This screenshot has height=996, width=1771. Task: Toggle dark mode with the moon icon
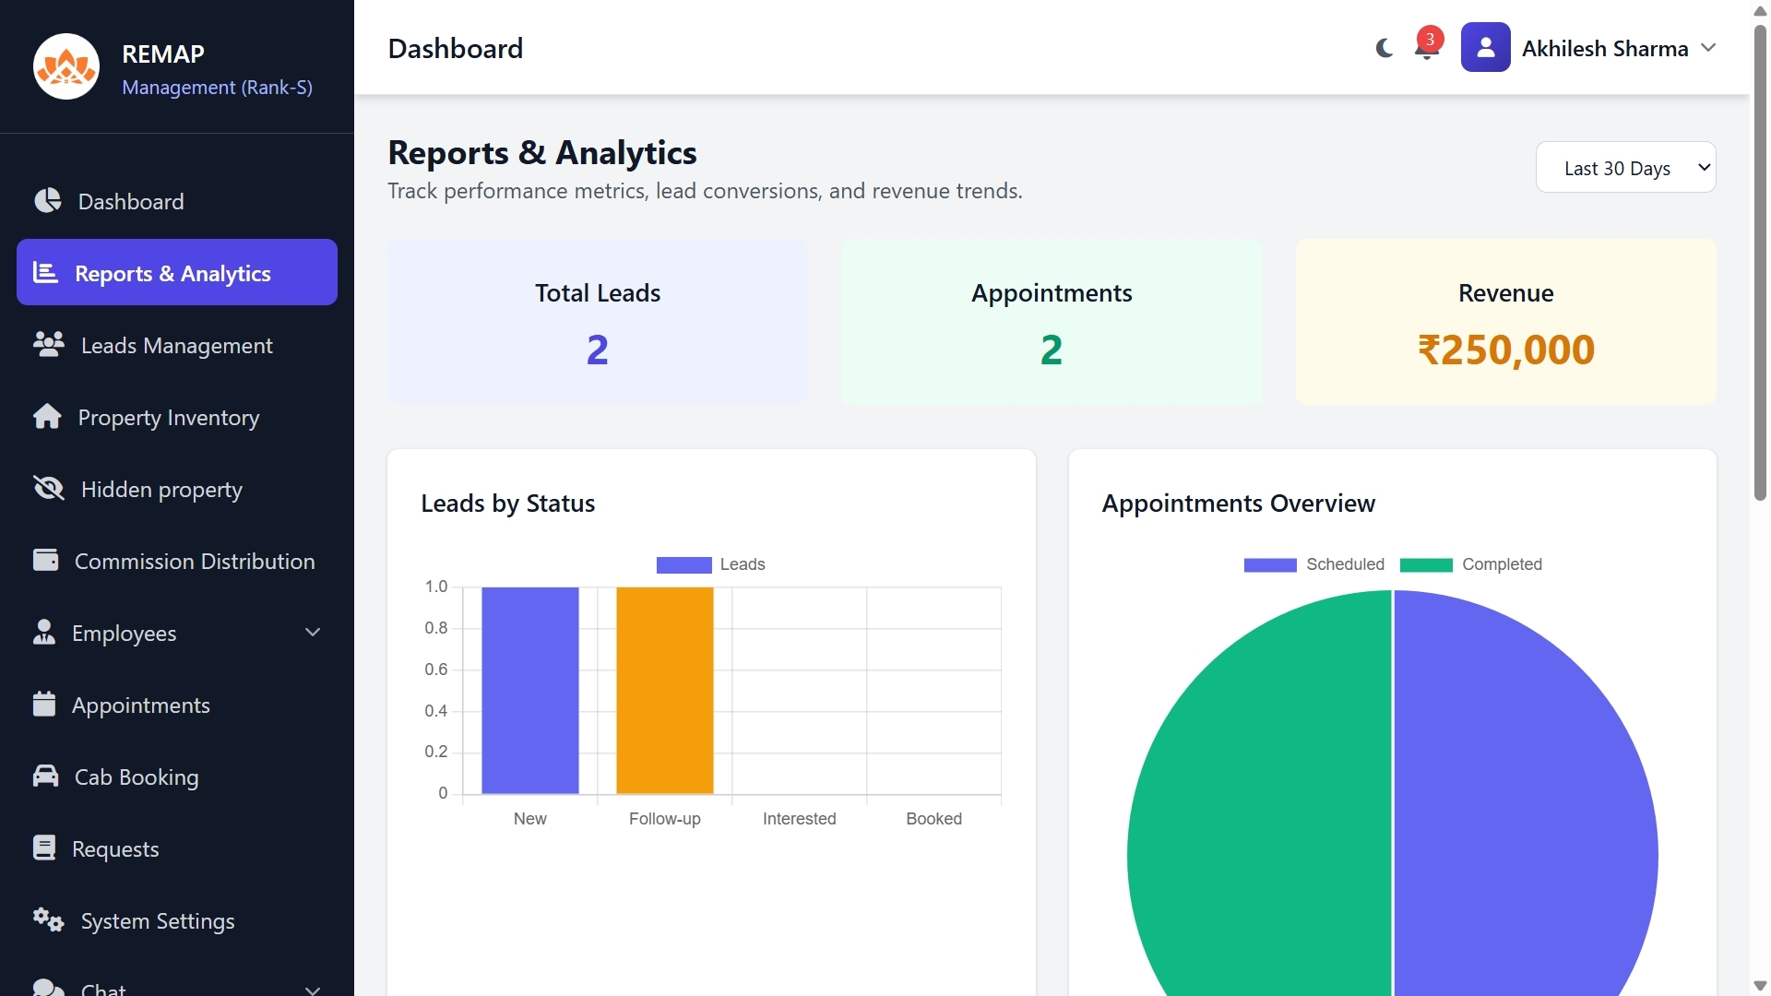(x=1383, y=49)
